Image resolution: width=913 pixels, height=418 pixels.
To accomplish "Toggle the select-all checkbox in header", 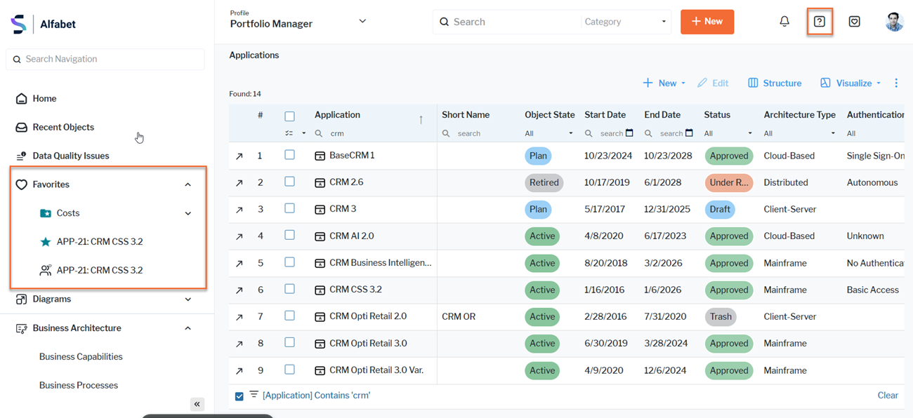I will pos(289,116).
